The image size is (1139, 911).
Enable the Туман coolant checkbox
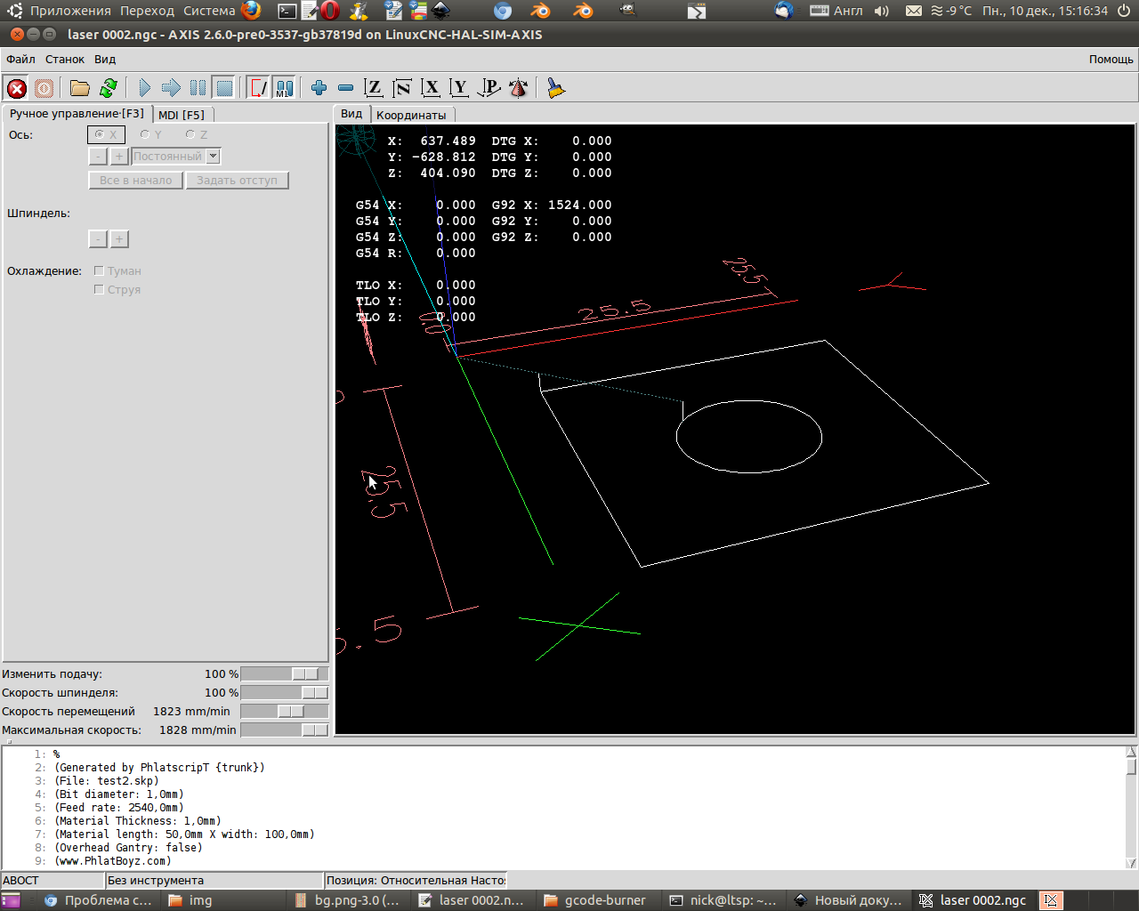[x=100, y=271]
